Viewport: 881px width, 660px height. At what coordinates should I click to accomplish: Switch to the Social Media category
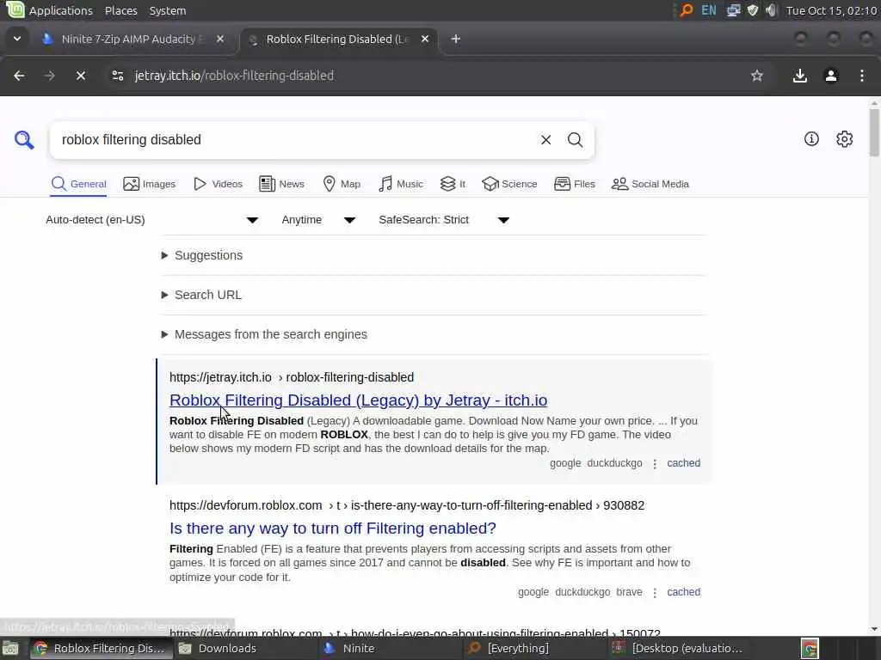650,184
